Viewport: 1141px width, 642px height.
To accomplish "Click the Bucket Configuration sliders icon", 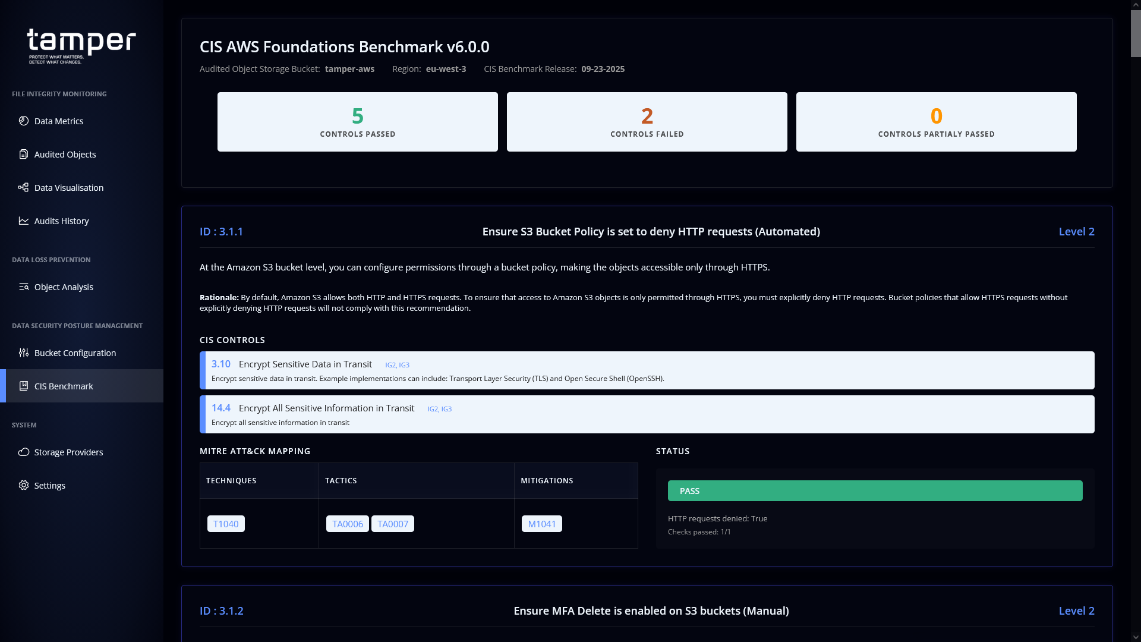I will click(x=24, y=353).
